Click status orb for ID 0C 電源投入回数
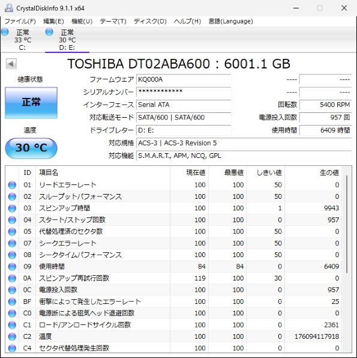Screen dimensions: 357x358 (12, 290)
